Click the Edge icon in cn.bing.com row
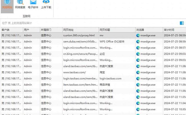 138,54
